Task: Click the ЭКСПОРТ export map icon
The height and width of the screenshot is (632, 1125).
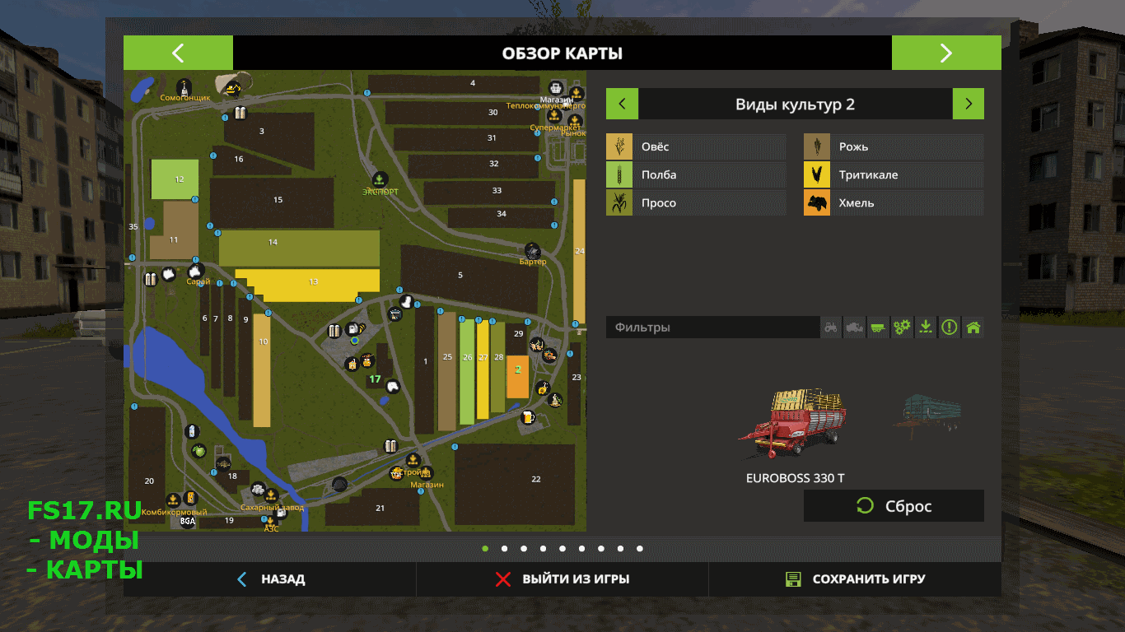Action: click(x=379, y=179)
